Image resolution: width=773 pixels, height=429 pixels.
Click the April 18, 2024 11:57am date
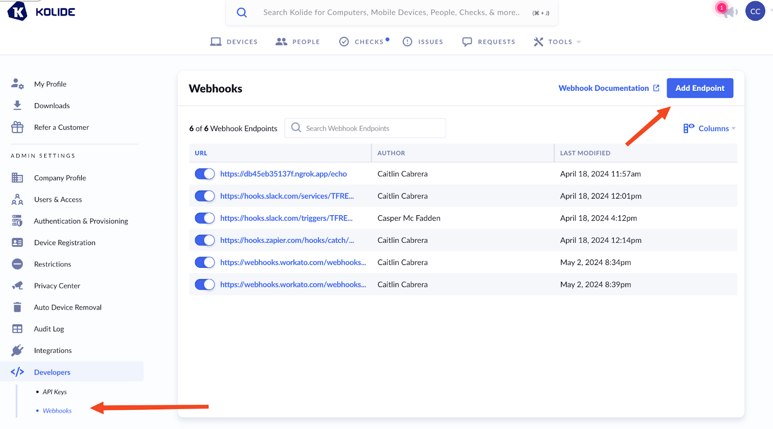point(600,174)
